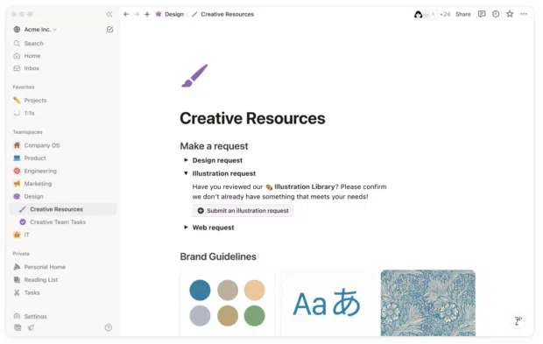543x344 pixels.
Task: Click the +24 members indicator
Action: 445,14
